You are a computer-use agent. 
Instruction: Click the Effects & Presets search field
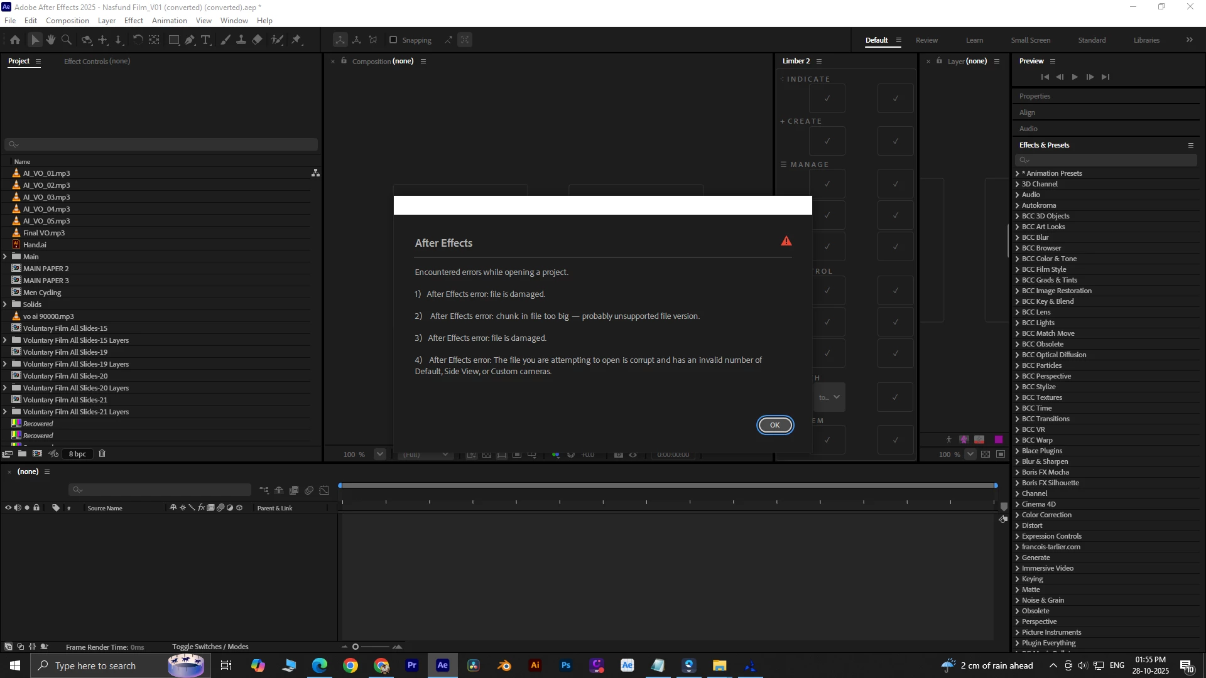(1109, 161)
